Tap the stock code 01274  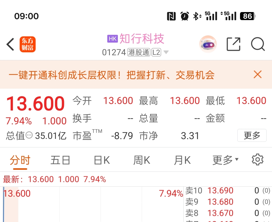click(114, 52)
